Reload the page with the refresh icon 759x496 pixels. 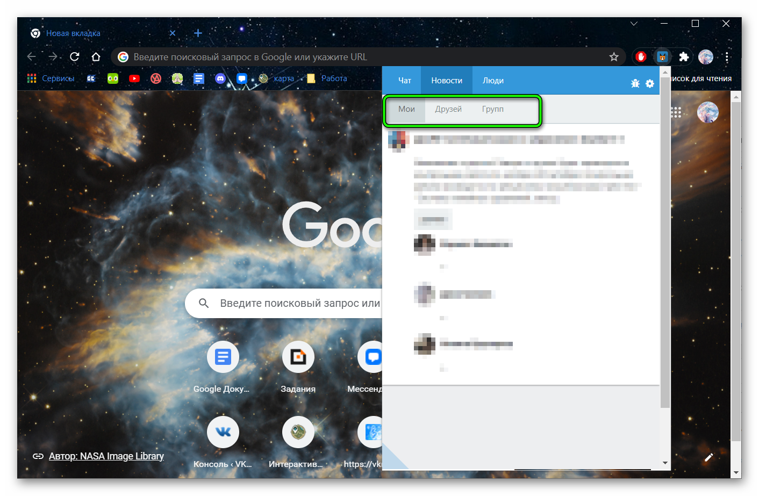(75, 57)
